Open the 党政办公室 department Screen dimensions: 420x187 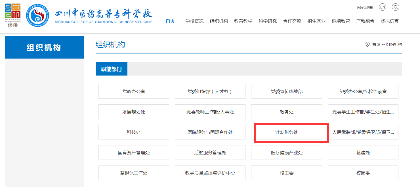click(134, 92)
